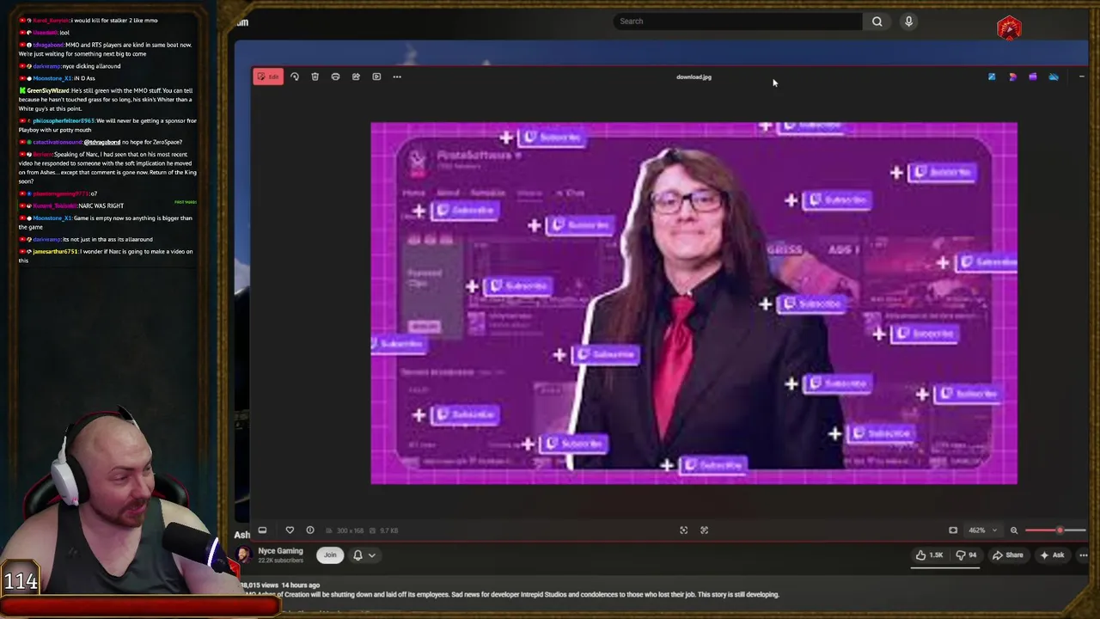
Task: Toggle the filmstrip icon in Photos bottom bar
Action: pos(262,530)
